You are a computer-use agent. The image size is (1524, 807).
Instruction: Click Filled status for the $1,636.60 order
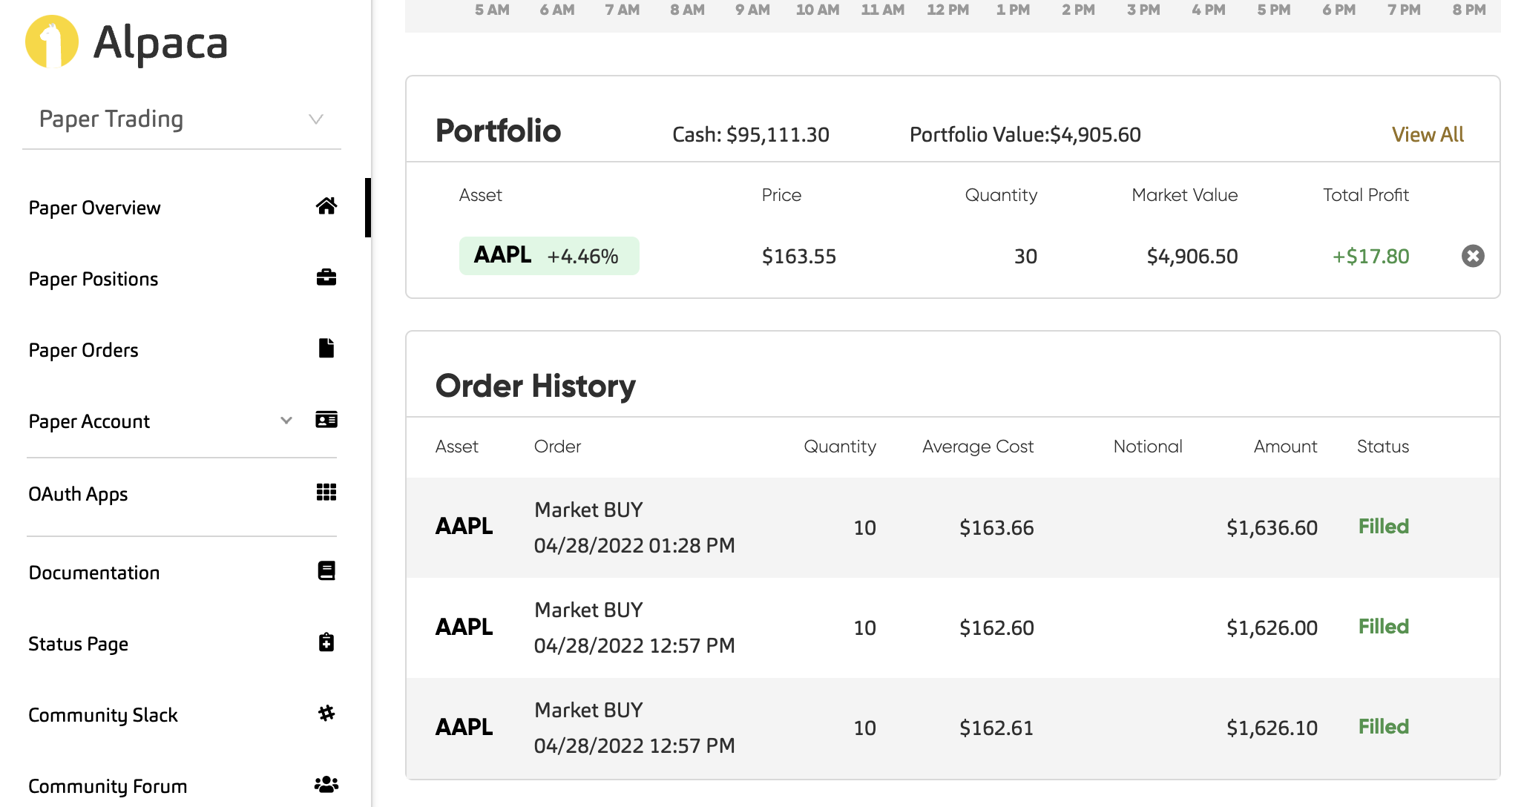pyautogui.click(x=1384, y=527)
